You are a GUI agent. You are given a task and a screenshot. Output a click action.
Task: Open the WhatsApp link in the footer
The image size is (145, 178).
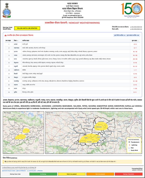(40, 171)
